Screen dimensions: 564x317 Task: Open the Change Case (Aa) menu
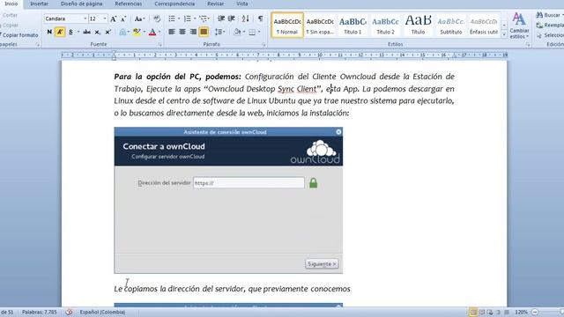tap(139, 18)
